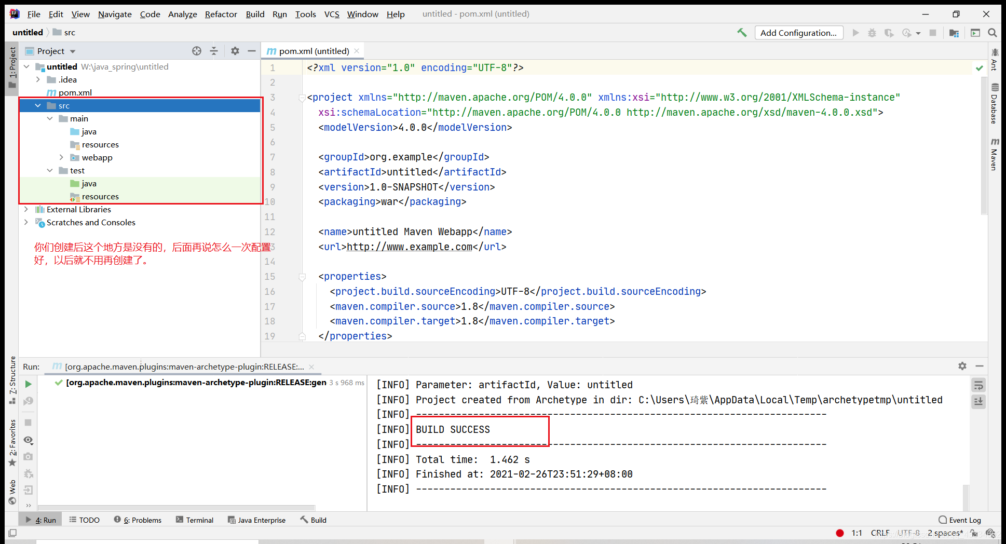Toggle the 1: Project side tab
This screenshot has width=1006, height=544.
pyautogui.click(x=12, y=69)
